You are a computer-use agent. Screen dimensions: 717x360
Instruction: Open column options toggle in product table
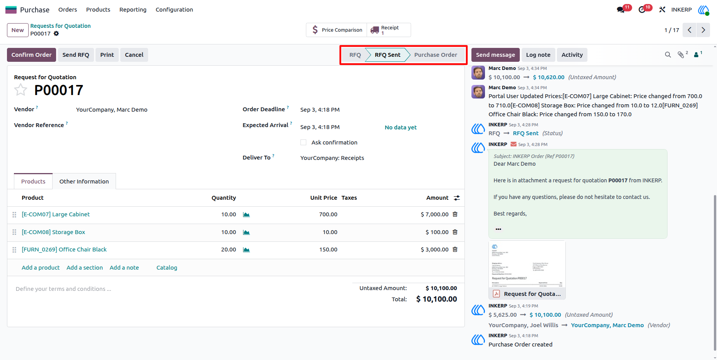click(x=457, y=198)
